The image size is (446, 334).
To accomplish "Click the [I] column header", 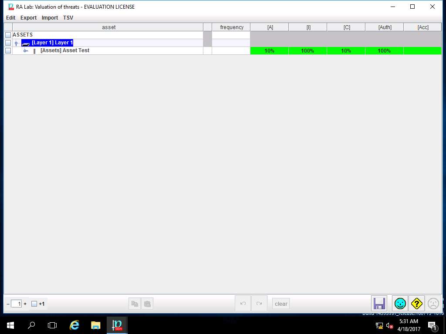I will 308,27.
